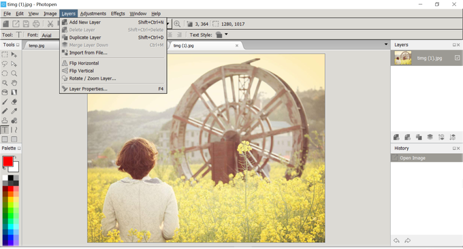
Task: Open the Effects menu
Action: (118, 14)
